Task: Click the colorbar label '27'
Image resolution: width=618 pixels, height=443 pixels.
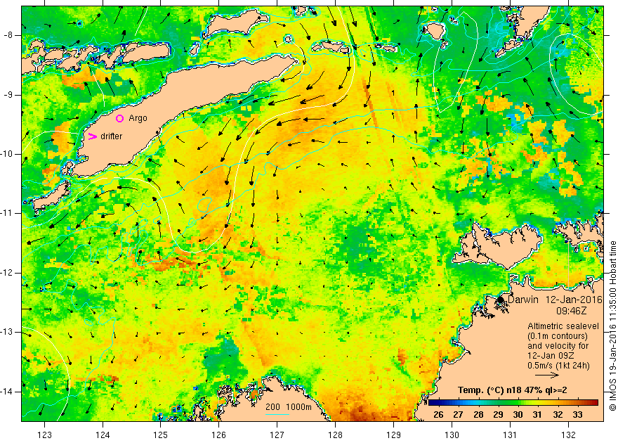Action: click(x=458, y=415)
